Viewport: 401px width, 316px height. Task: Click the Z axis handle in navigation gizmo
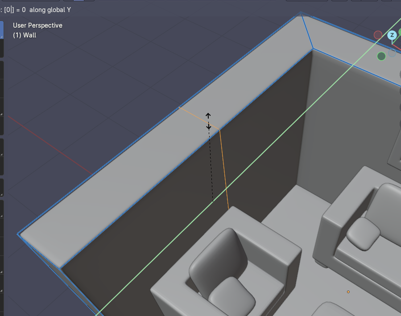coord(392,35)
